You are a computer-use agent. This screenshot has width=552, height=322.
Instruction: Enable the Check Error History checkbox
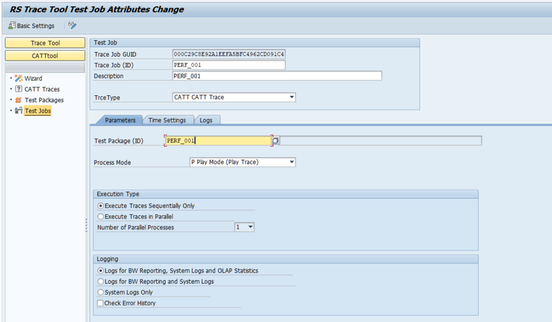point(100,303)
